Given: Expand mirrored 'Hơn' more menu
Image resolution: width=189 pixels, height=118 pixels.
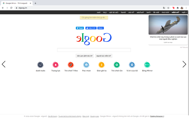Looking at the screenshot, I should pyautogui.click(x=99, y=12).
